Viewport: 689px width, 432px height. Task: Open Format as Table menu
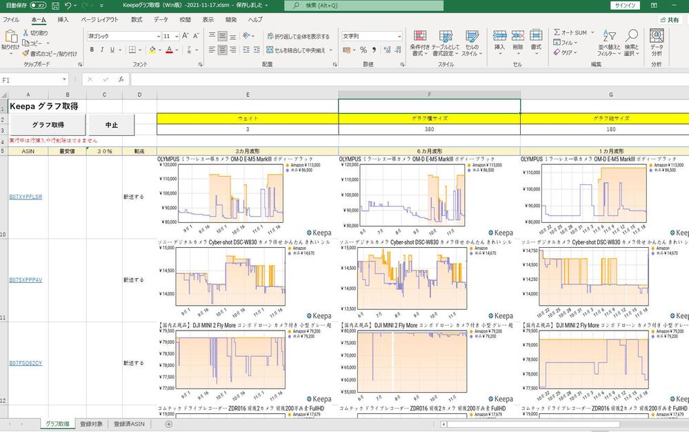tap(446, 43)
